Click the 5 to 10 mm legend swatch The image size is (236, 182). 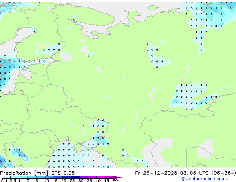[x=41, y=177]
